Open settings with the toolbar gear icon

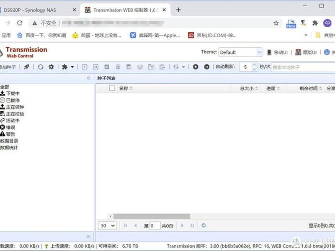(x=51, y=67)
